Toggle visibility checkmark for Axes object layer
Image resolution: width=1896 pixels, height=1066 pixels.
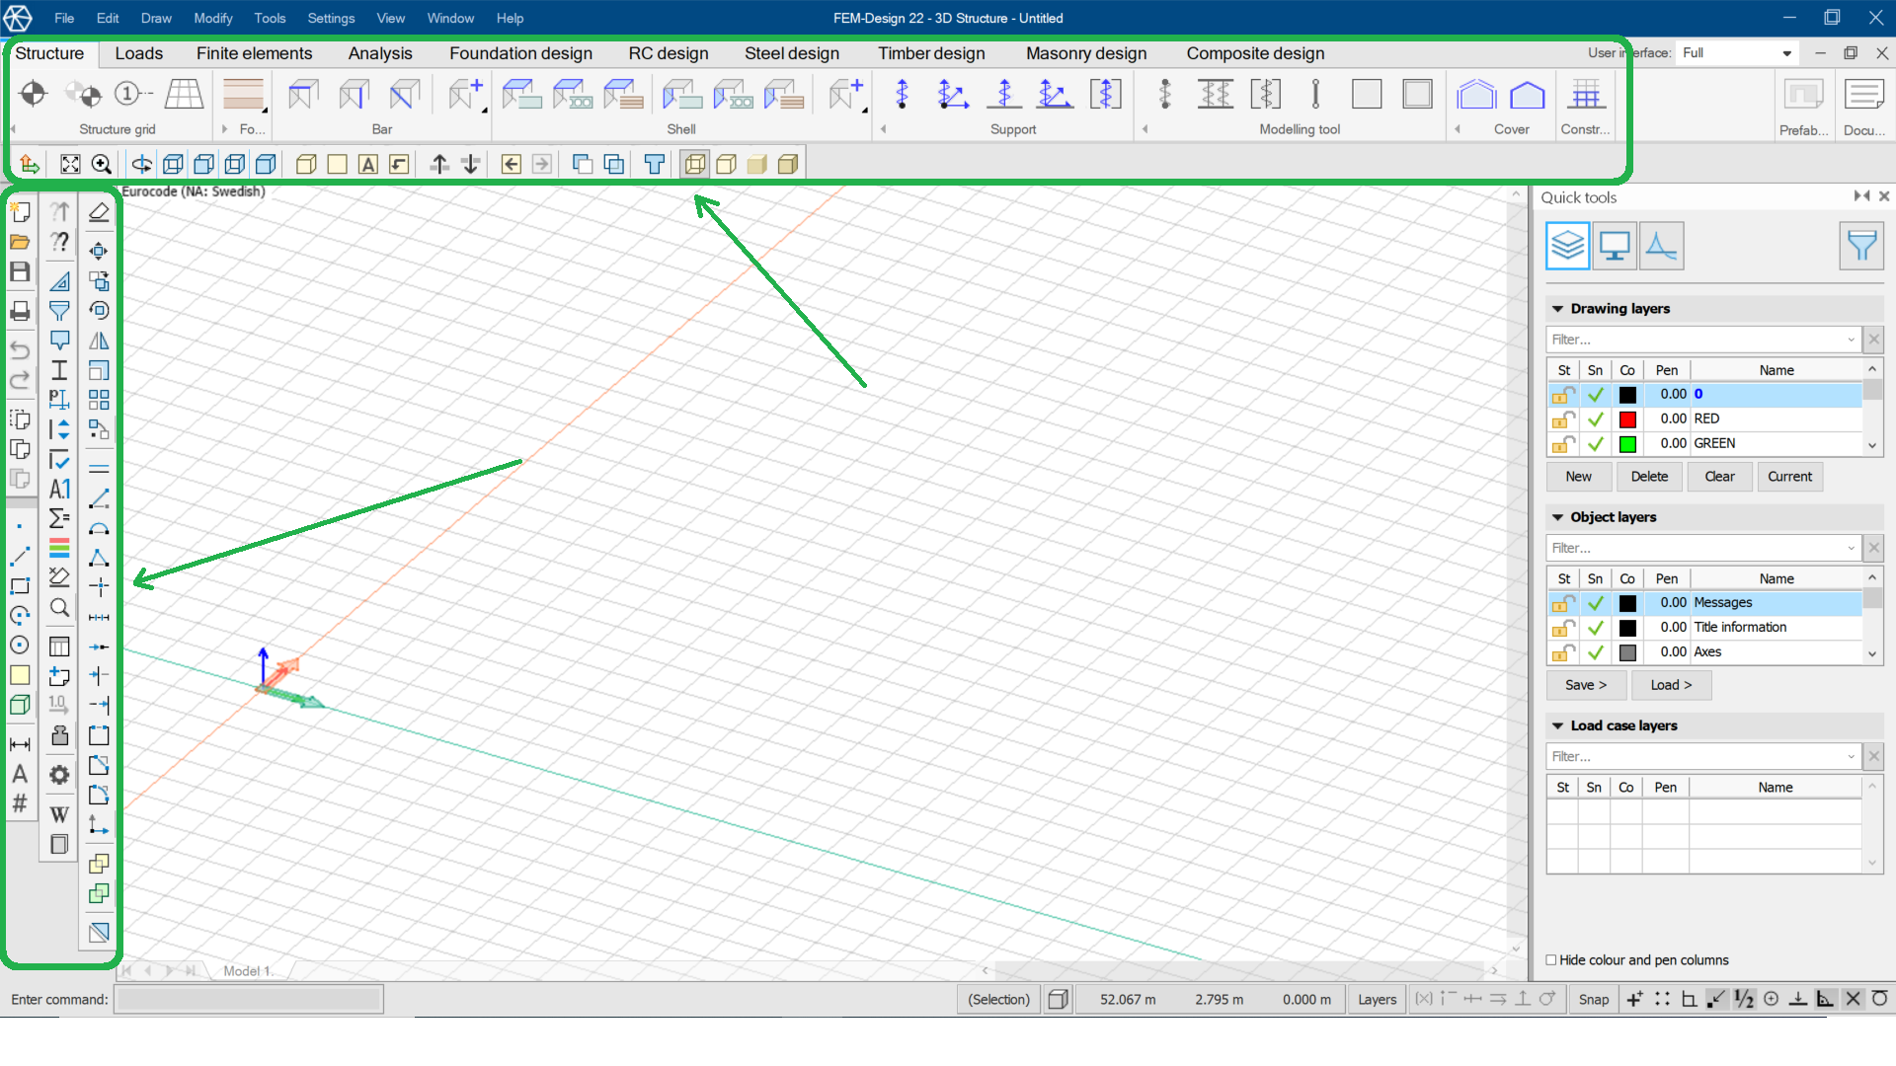(x=1595, y=652)
